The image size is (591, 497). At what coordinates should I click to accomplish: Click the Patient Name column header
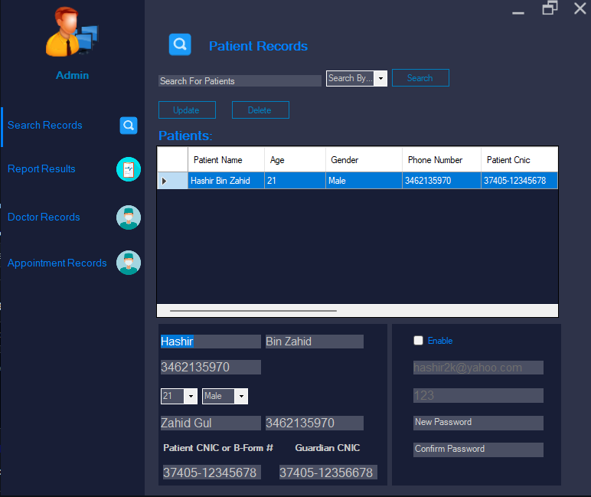coord(226,160)
